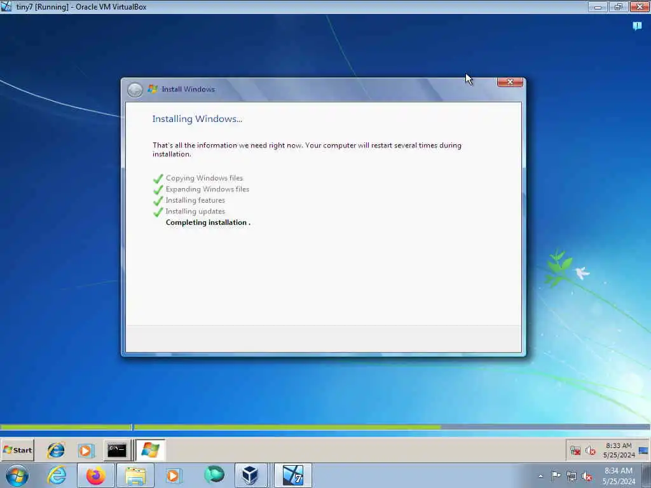Click checkmark beside Installing features

point(158,201)
